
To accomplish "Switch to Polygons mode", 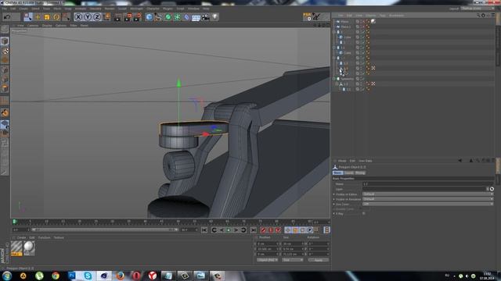I will coord(5,88).
